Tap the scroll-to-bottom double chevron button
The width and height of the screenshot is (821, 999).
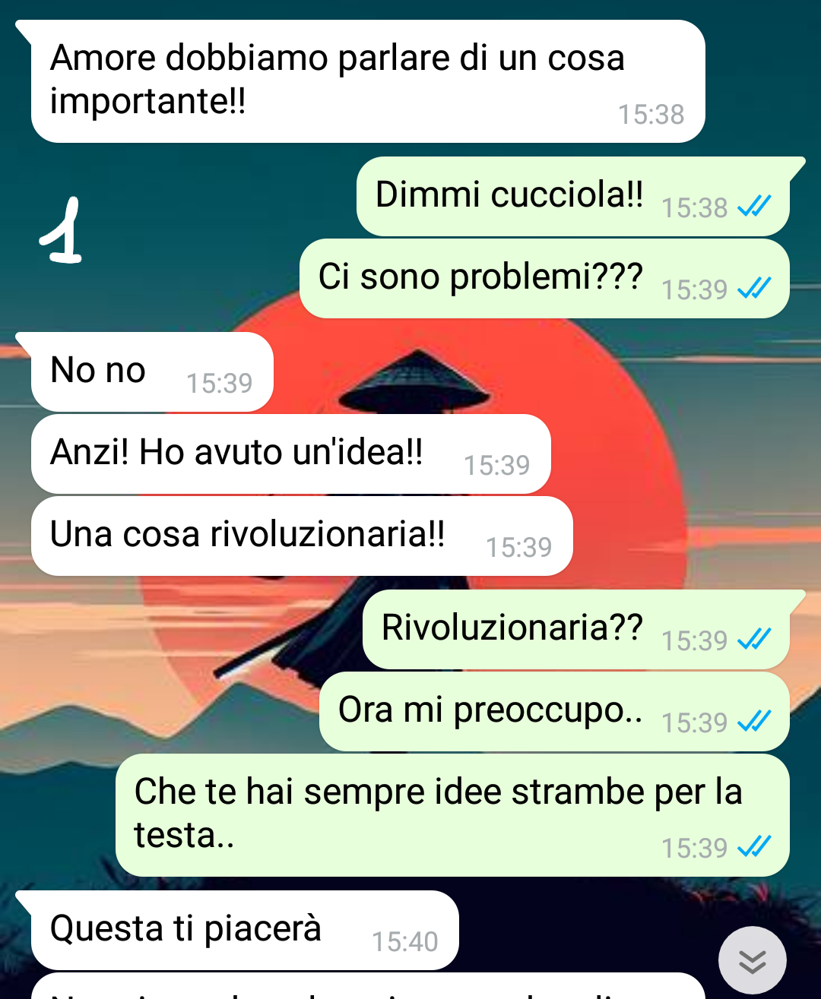coord(753,960)
